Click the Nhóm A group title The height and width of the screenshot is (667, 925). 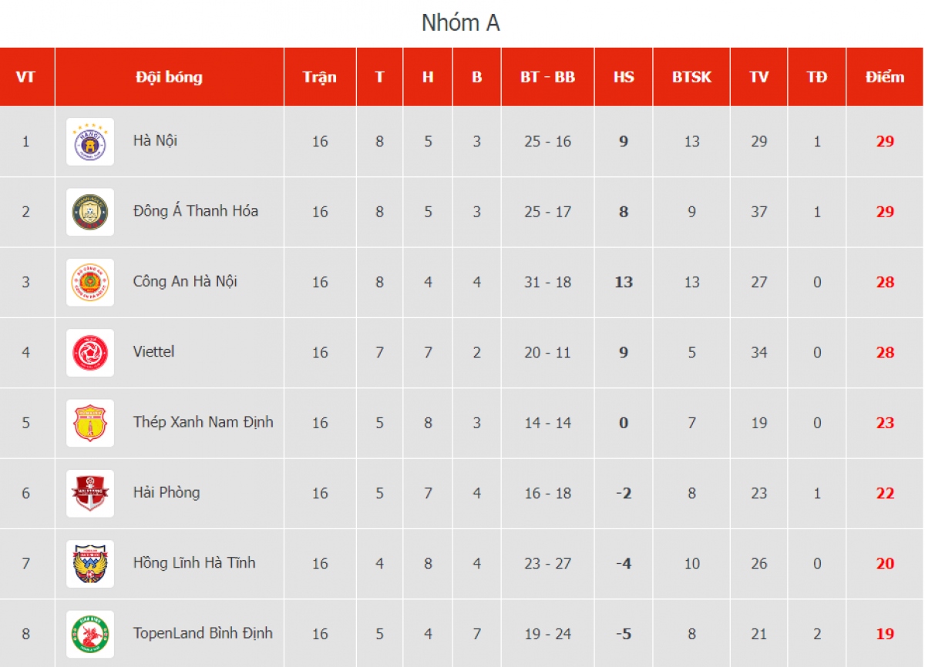(x=461, y=23)
